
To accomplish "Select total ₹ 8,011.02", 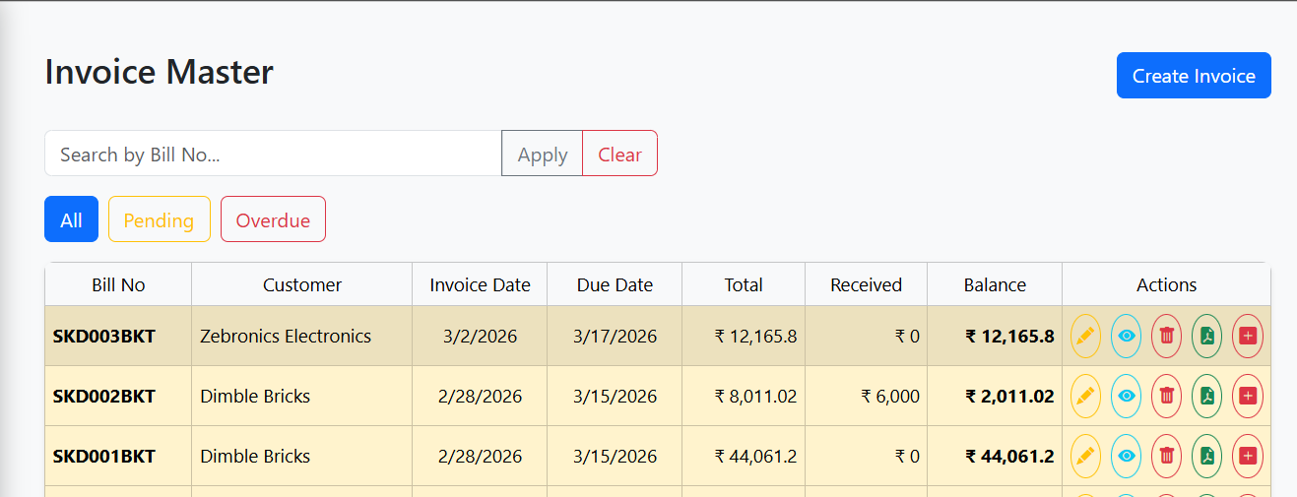I will (x=744, y=396).
